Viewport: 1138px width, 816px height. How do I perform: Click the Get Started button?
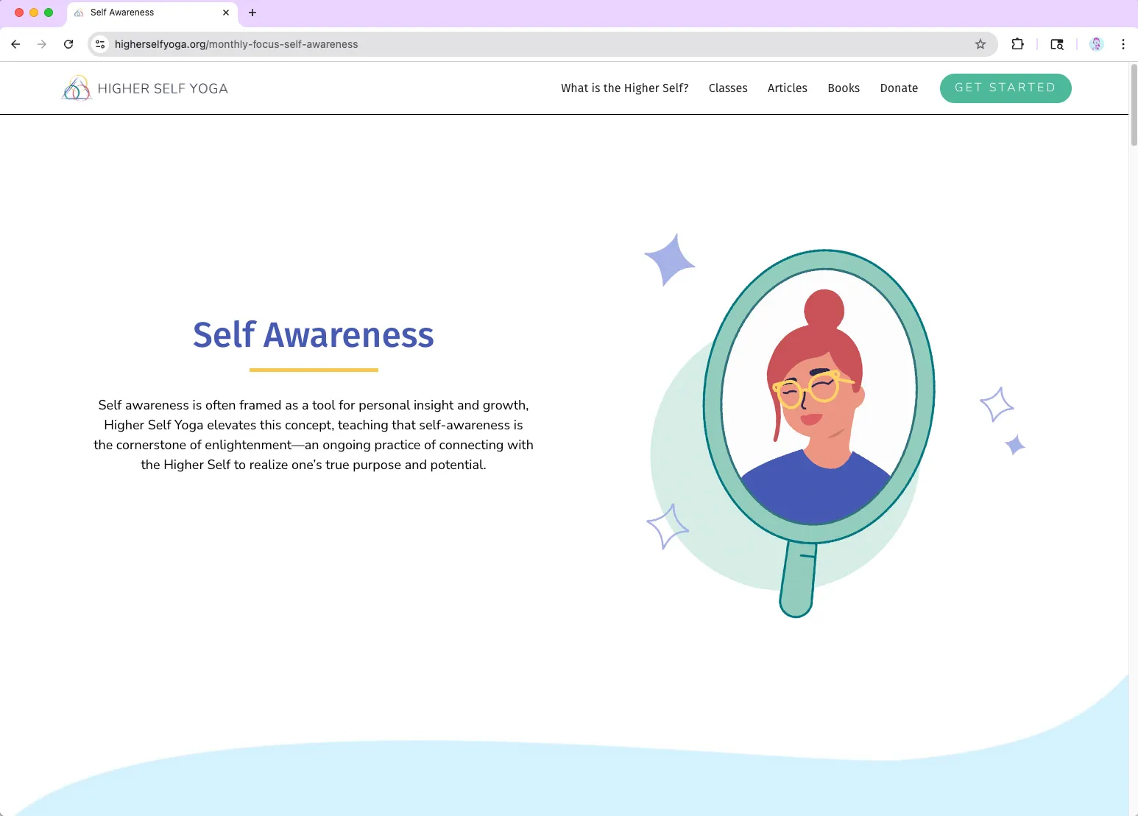(1006, 88)
